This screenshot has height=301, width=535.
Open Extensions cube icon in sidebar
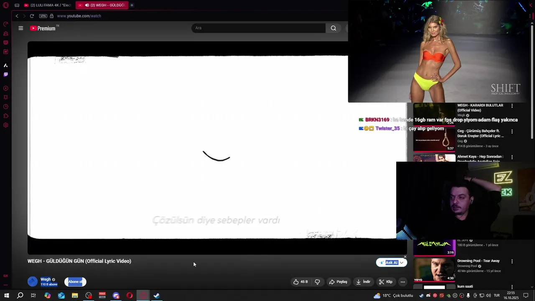6,116
